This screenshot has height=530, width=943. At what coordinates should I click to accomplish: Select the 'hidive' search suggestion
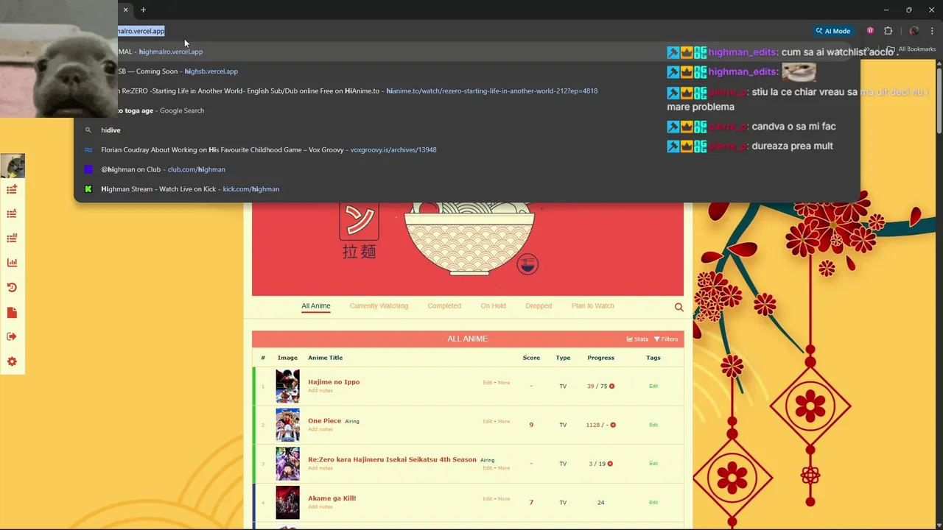pos(467,130)
